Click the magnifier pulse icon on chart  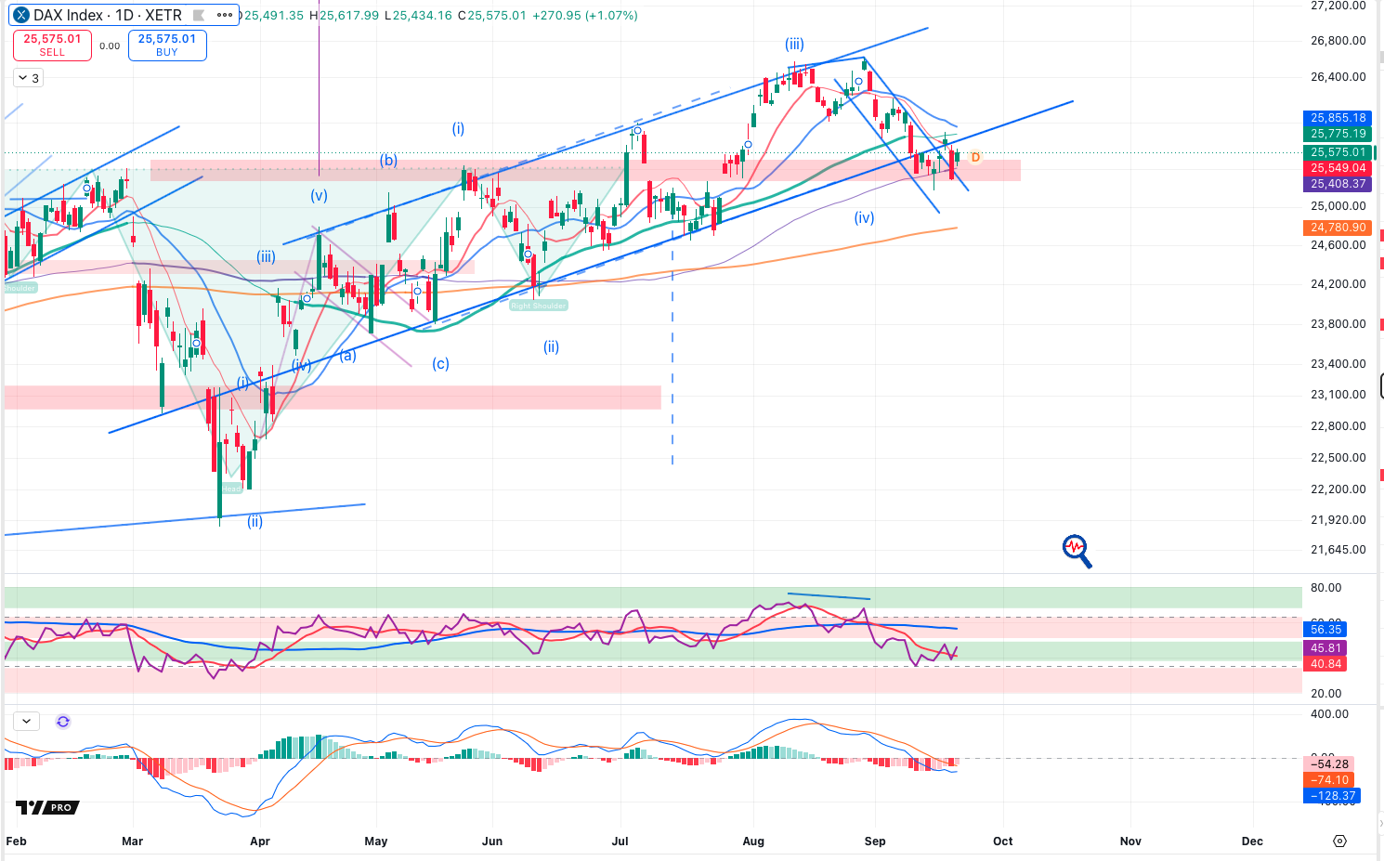point(1077,551)
